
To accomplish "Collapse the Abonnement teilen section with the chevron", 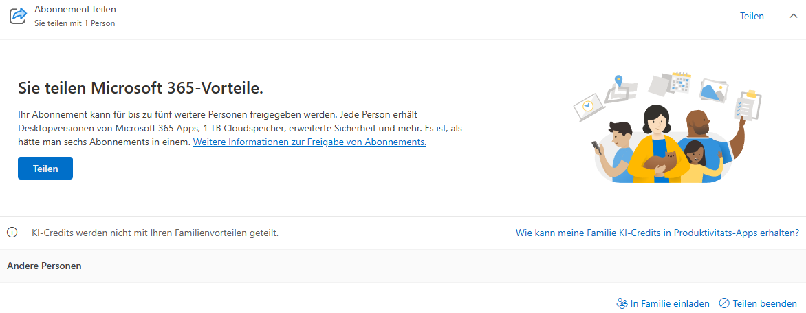I will coord(793,16).
